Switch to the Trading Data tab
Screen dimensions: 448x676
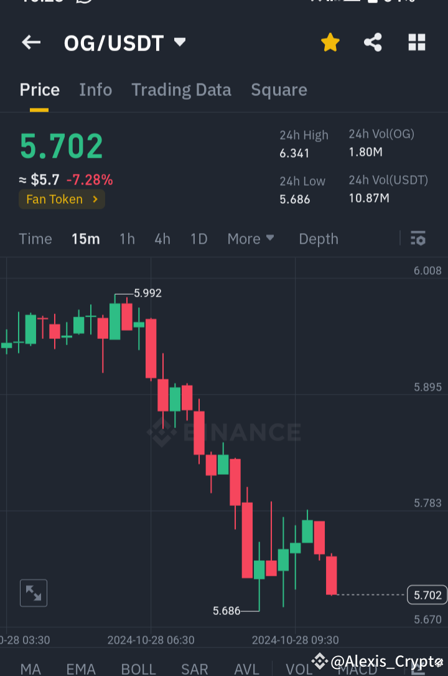(181, 90)
